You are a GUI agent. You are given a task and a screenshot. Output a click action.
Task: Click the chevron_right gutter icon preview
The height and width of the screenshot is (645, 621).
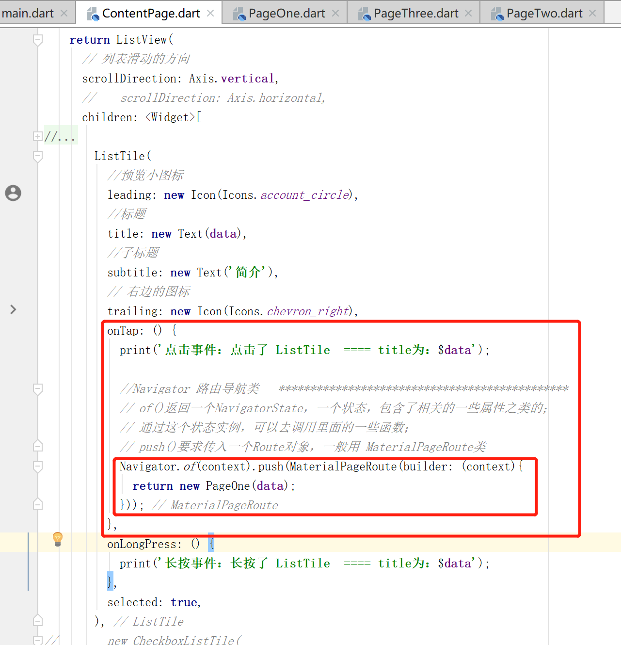(13, 309)
